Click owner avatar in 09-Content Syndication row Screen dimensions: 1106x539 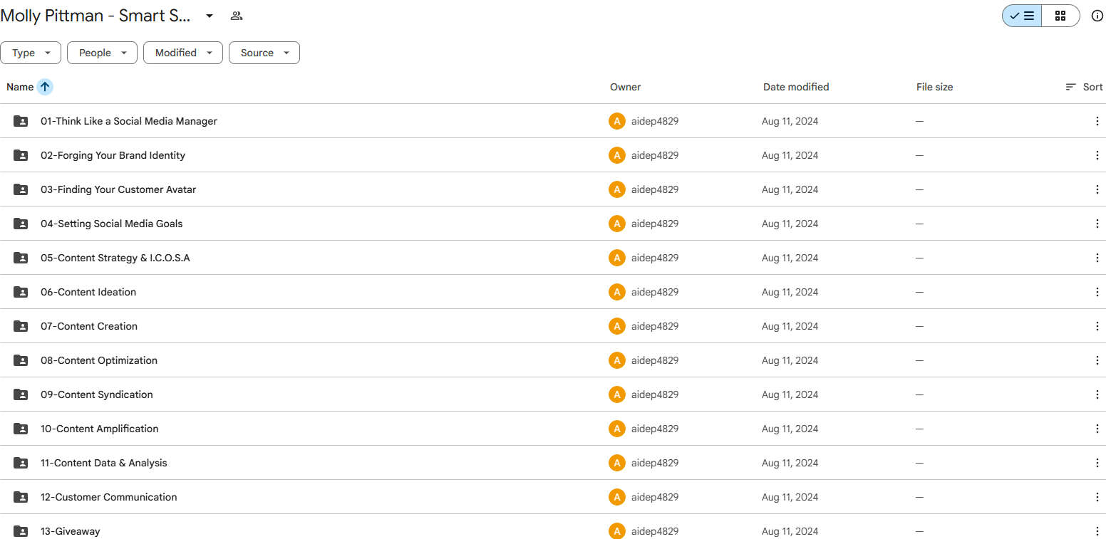click(617, 394)
